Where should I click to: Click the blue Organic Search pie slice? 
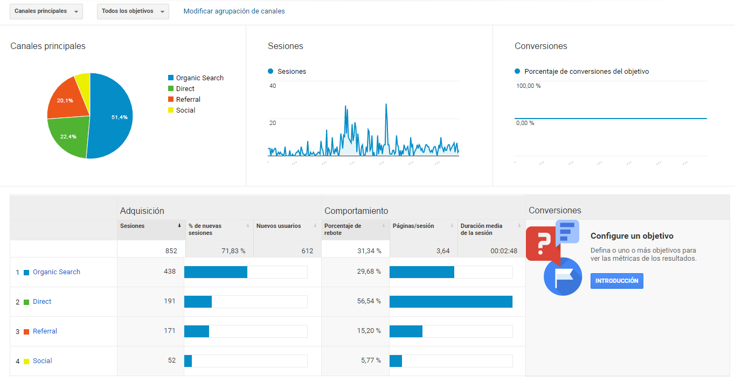[113, 116]
